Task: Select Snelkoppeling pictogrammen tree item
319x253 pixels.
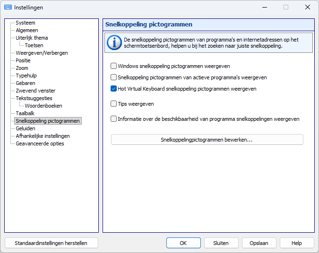Action: 48,121
